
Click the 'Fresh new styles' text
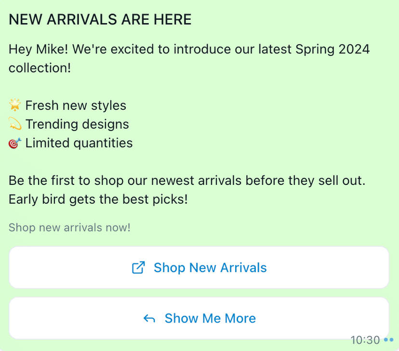(76, 105)
